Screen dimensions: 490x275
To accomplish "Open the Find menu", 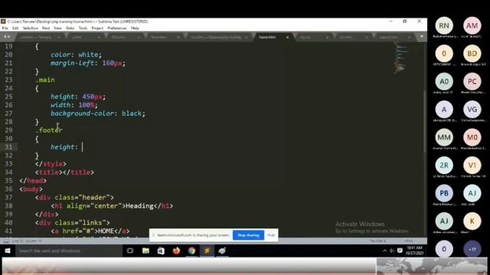I will click(46, 28).
